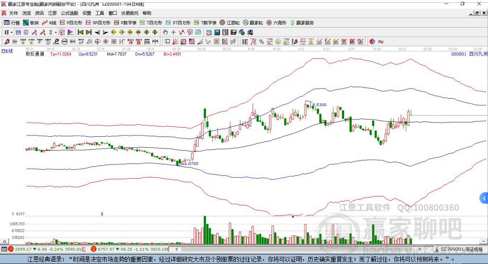Jump to first bar icon

(81, 32)
